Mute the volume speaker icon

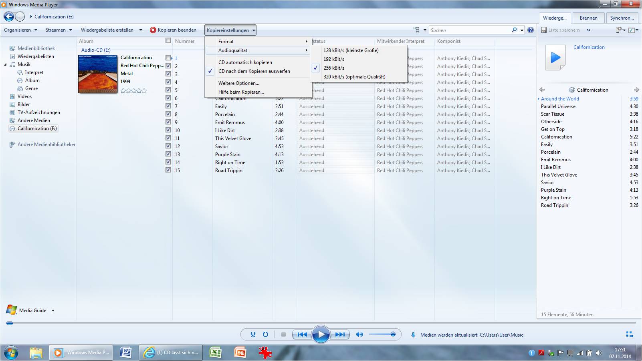click(359, 335)
